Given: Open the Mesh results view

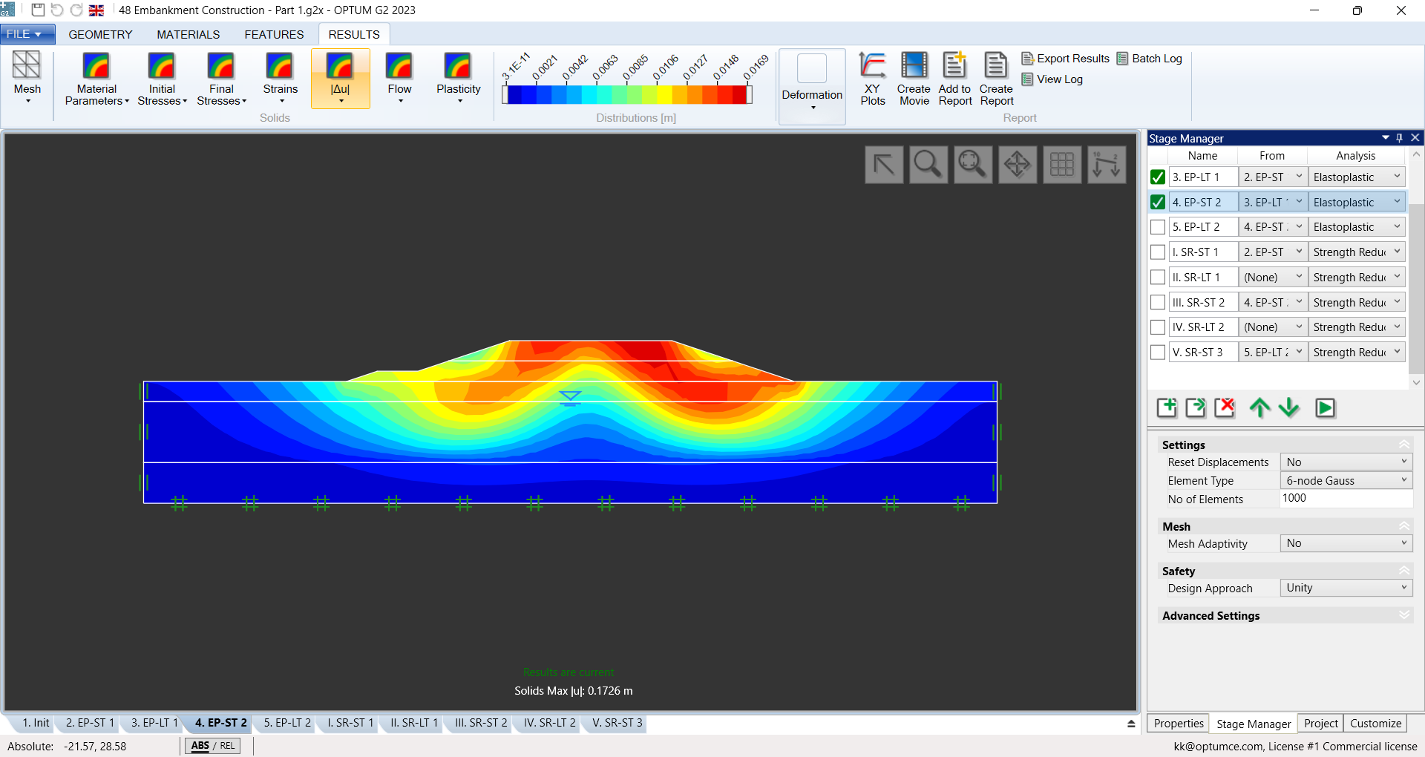Looking at the screenshot, I should tap(27, 77).
